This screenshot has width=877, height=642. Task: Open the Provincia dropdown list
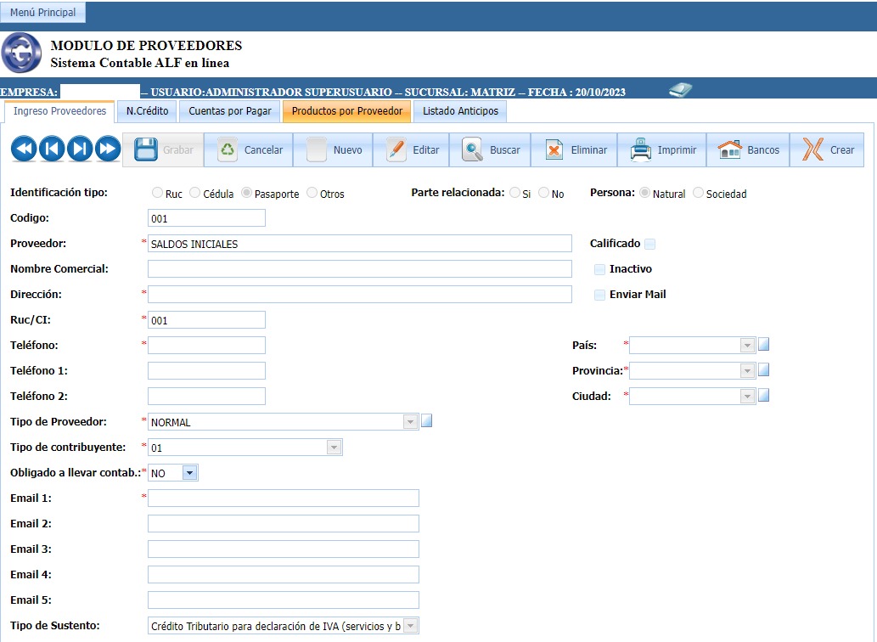coord(747,371)
